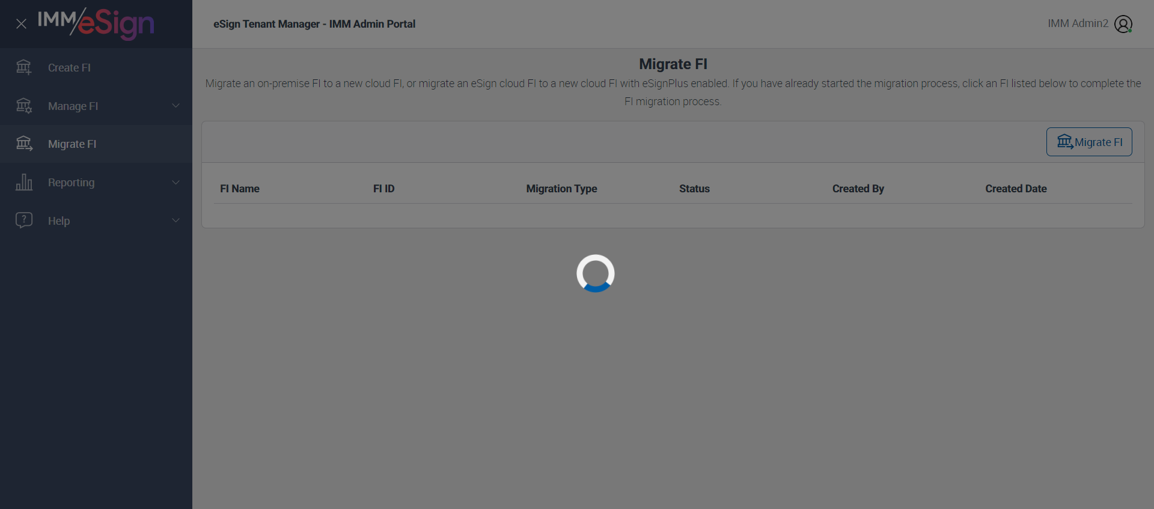
Task: Sort by the Migration Type column header
Action: click(x=561, y=189)
